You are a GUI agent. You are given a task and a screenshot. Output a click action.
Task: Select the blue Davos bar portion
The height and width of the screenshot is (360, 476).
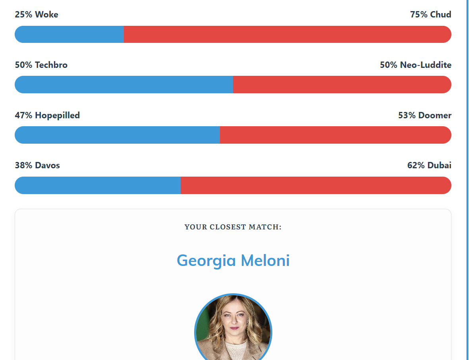click(98, 185)
